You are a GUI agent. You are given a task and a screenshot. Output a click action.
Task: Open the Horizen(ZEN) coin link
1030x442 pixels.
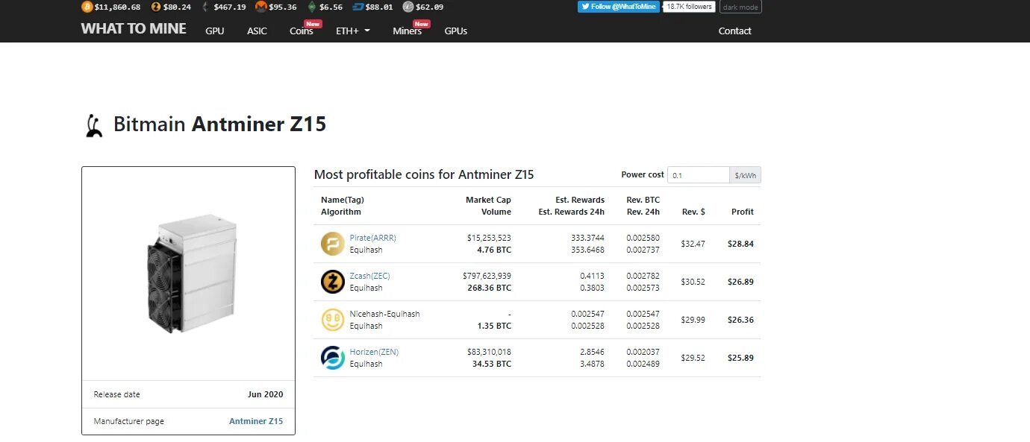[x=374, y=352]
